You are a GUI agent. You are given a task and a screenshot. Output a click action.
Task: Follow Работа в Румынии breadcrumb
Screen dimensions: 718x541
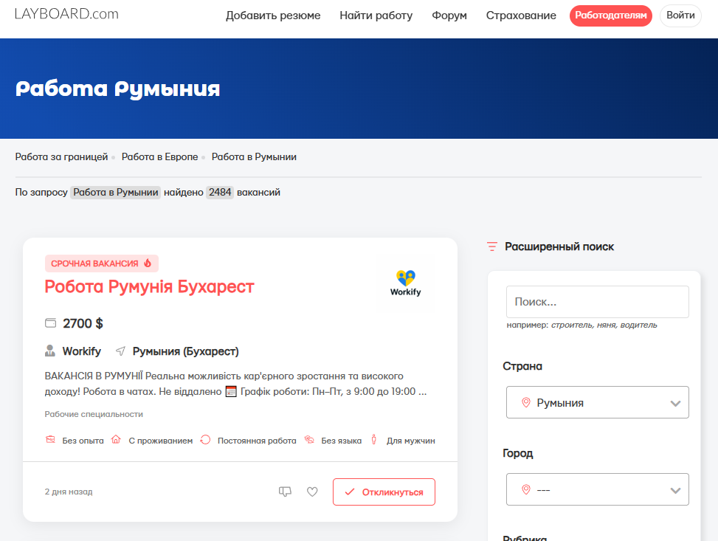[254, 156]
